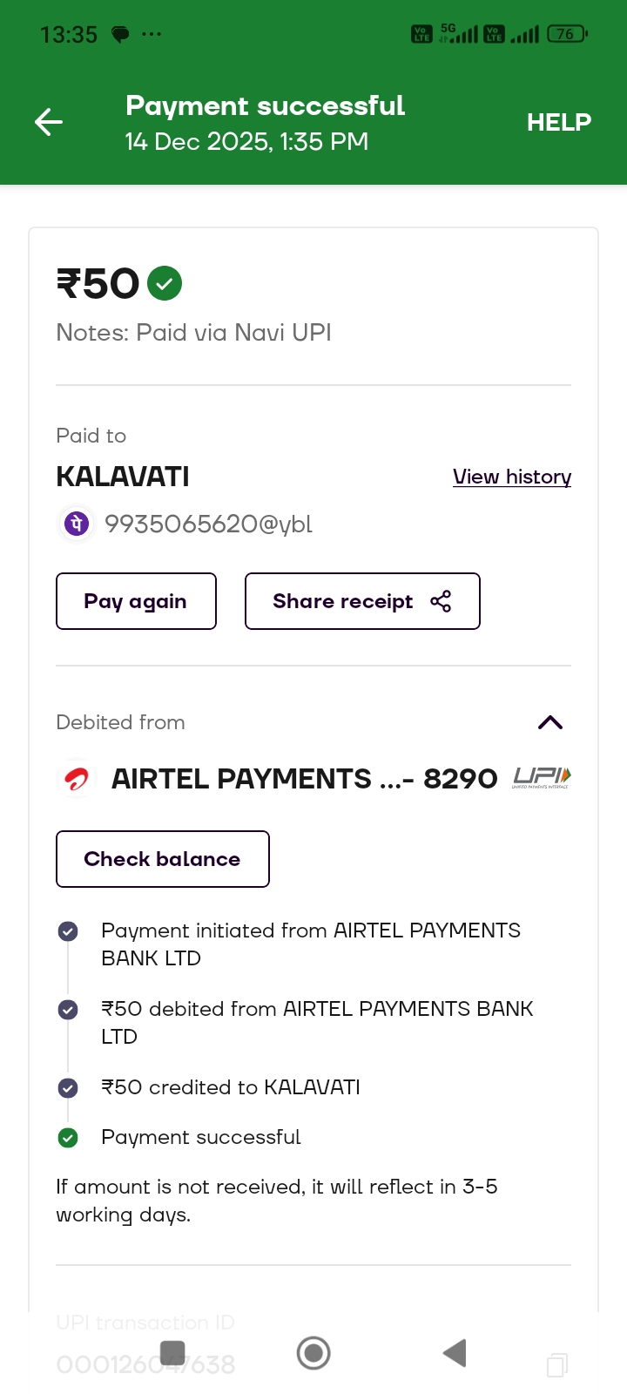627x1394 pixels.
Task: Tap the share icon in Share receipt
Action: (x=441, y=601)
